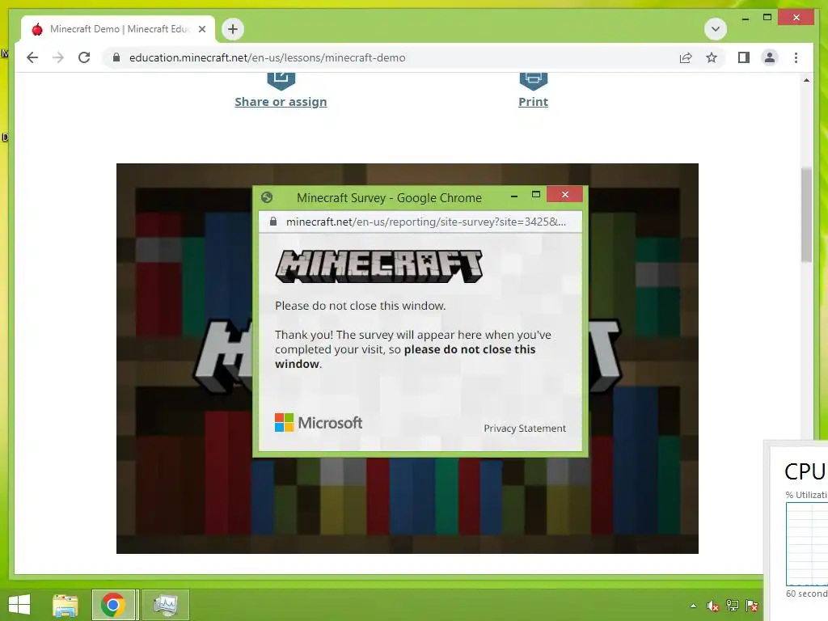Click the scrollbar up arrow
The image size is (828, 621).
pyautogui.click(x=806, y=80)
